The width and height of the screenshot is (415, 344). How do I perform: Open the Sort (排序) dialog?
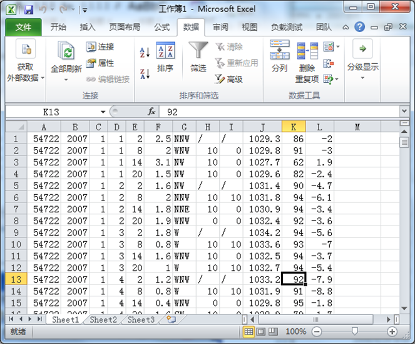(165, 57)
